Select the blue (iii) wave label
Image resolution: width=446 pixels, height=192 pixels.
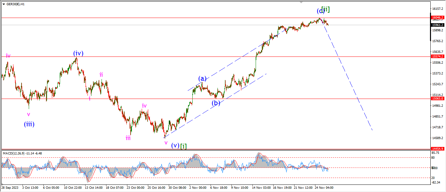(x=29, y=124)
